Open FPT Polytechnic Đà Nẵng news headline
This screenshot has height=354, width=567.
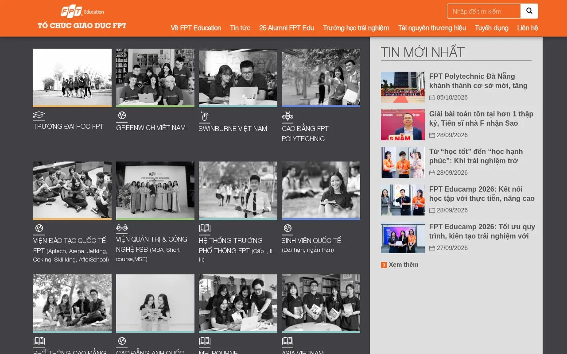[478, 81]
